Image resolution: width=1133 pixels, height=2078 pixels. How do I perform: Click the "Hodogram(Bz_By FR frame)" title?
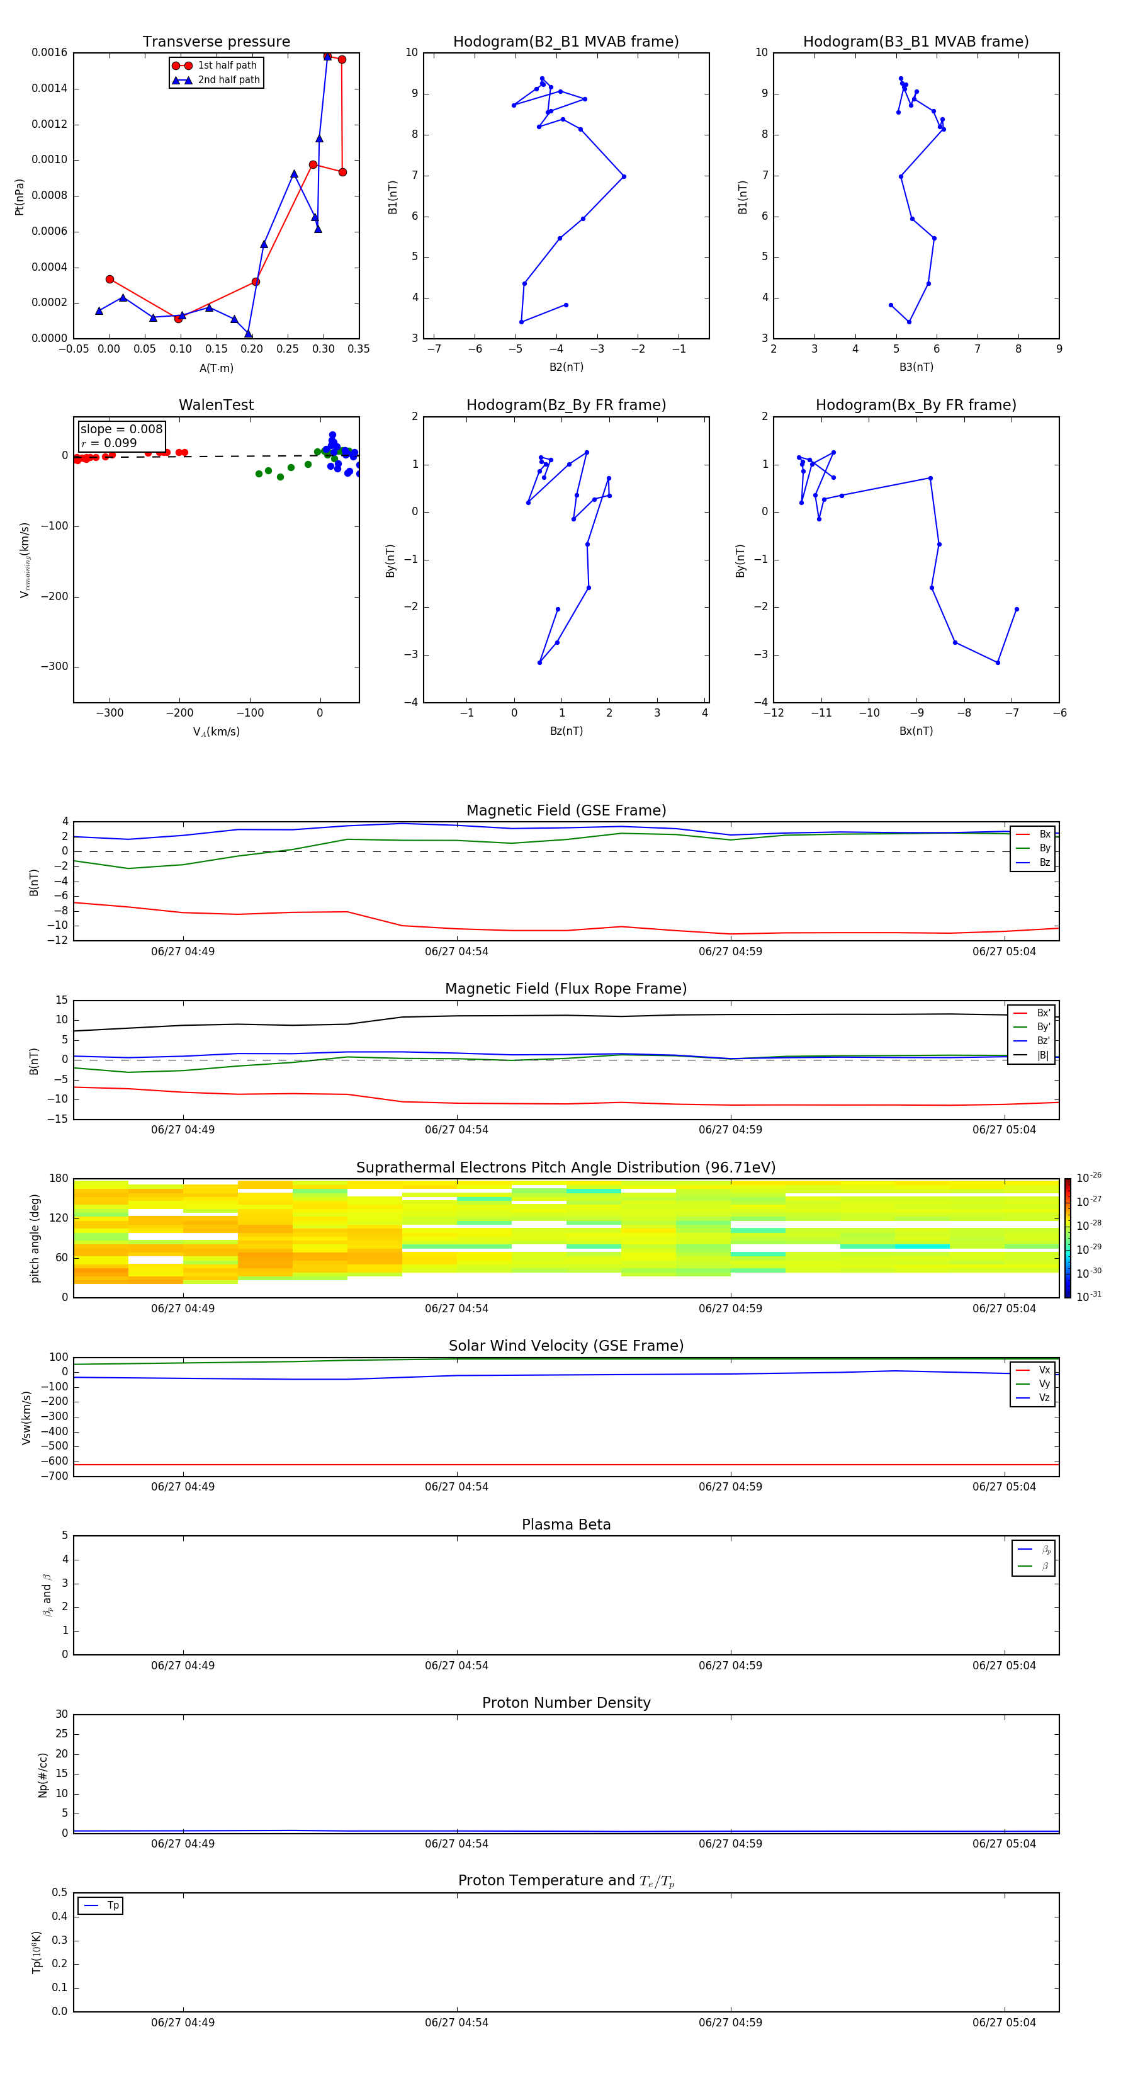point(566,405)
